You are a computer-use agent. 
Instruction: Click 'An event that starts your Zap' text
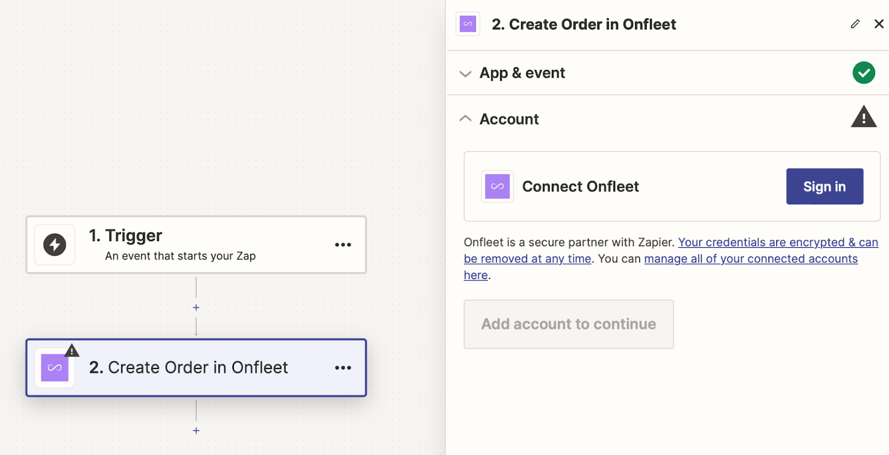[181, 256]
